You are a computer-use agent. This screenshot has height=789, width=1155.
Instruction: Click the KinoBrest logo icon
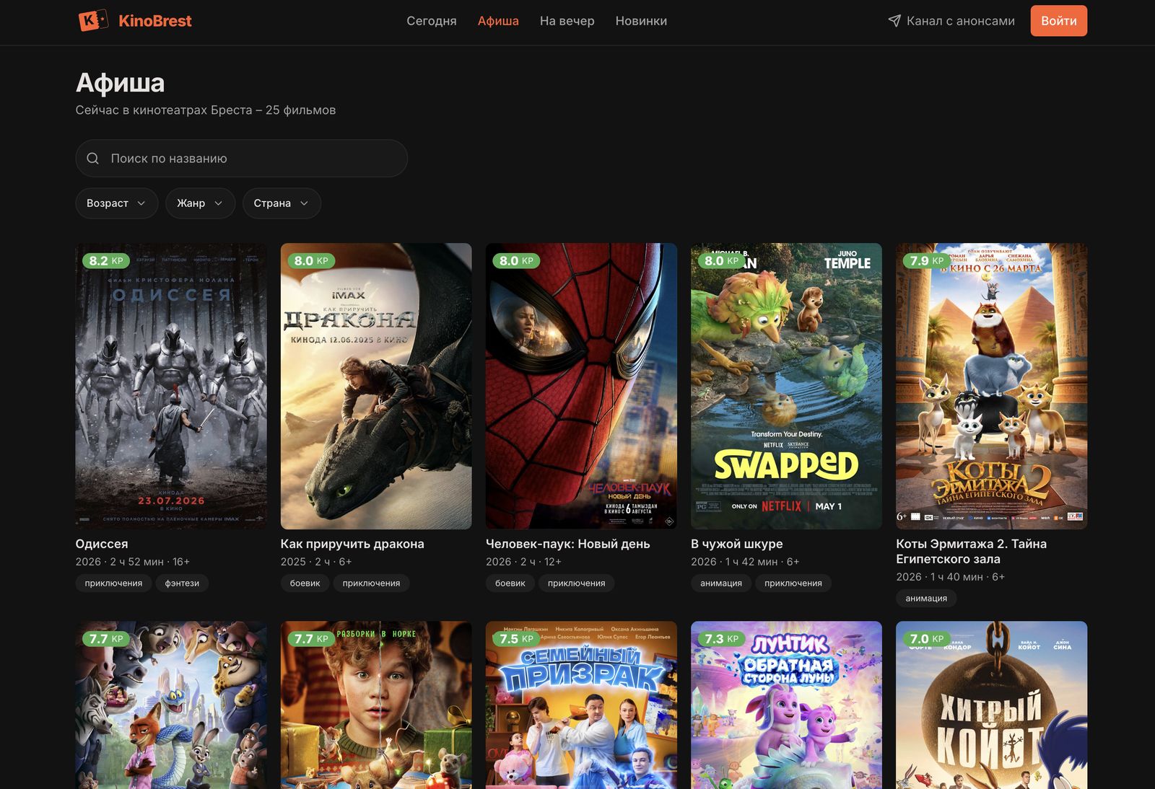tap(93, 21)
